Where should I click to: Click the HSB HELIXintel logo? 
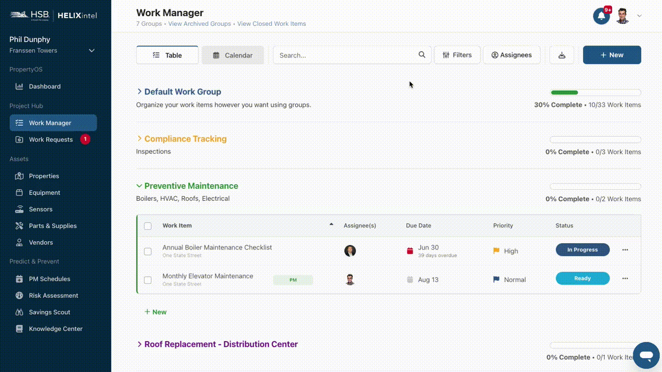[53, 15]
